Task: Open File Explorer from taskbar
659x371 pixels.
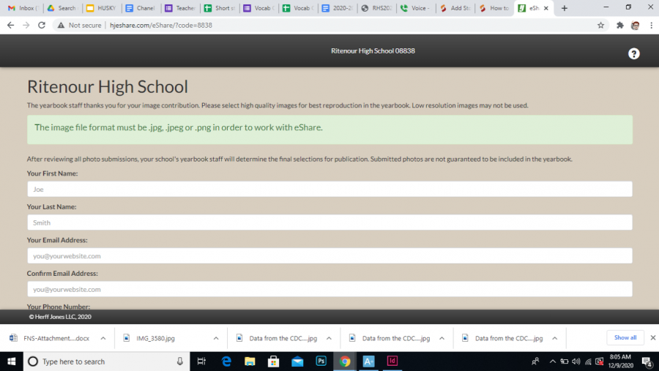Action: pyautogui.click(x=250, y=361)
